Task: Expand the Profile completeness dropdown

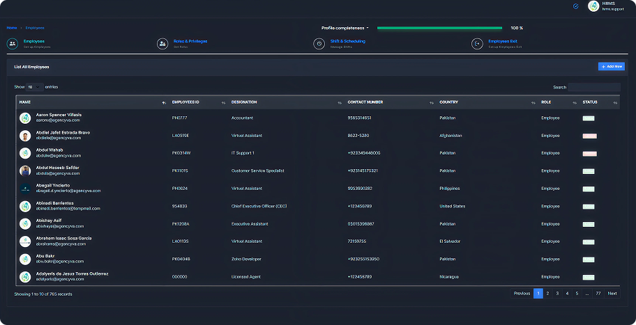Action: 344,28
